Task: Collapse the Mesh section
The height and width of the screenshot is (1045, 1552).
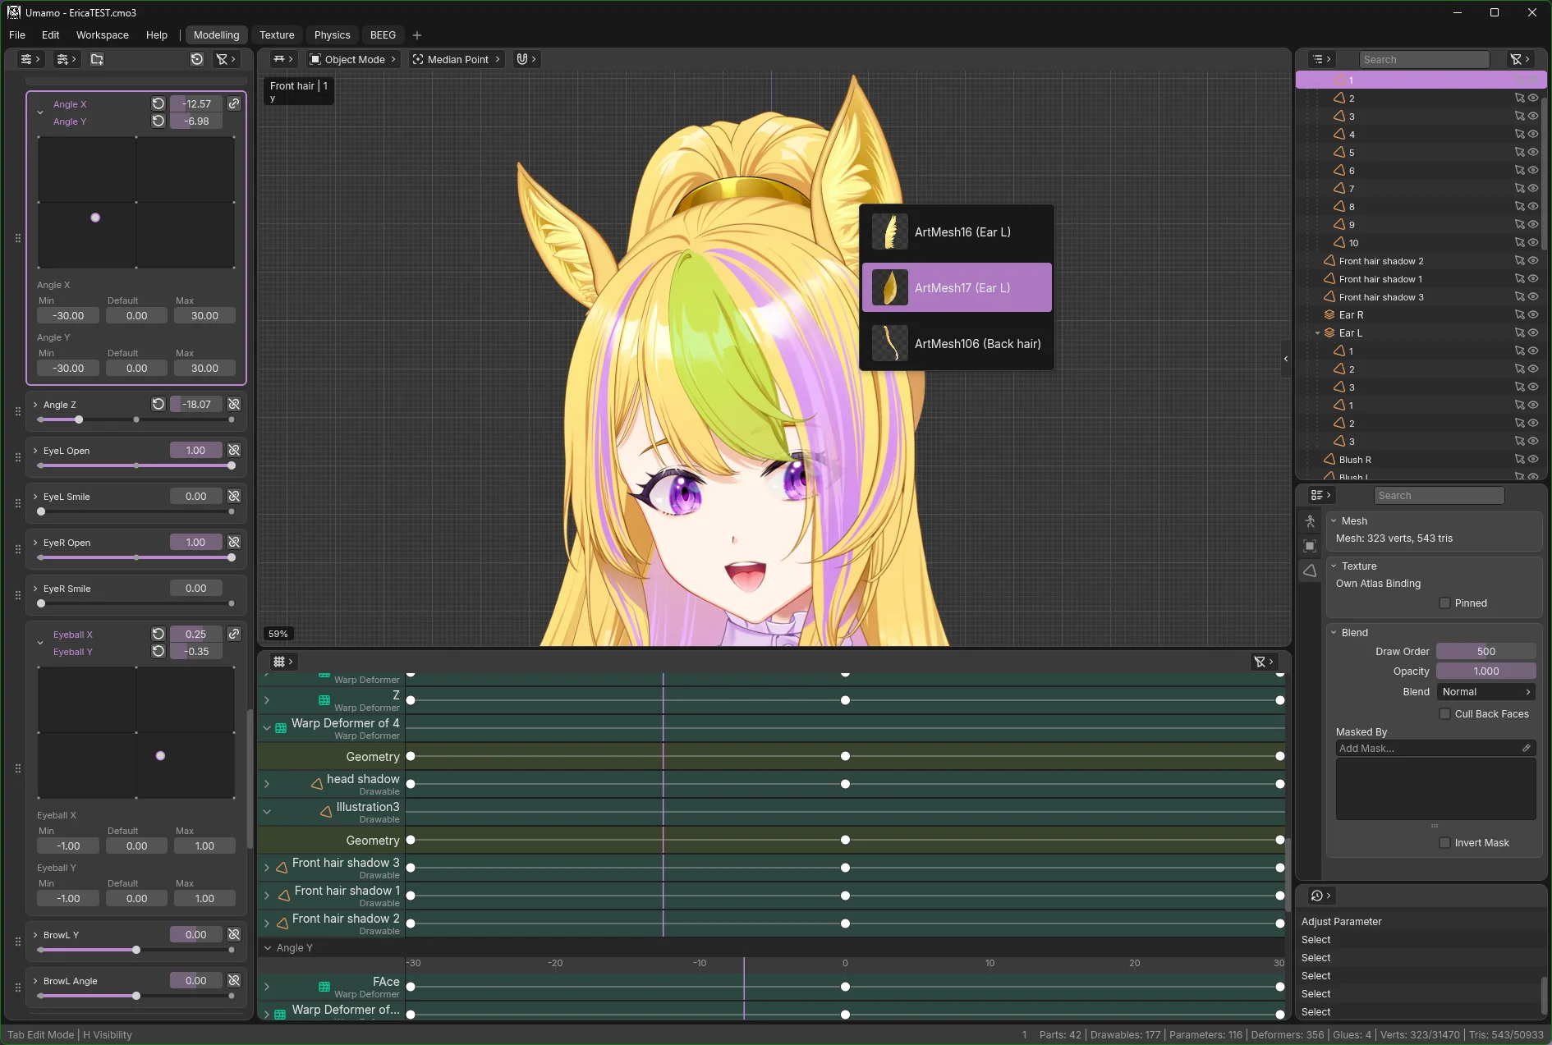Action: 1334,521
